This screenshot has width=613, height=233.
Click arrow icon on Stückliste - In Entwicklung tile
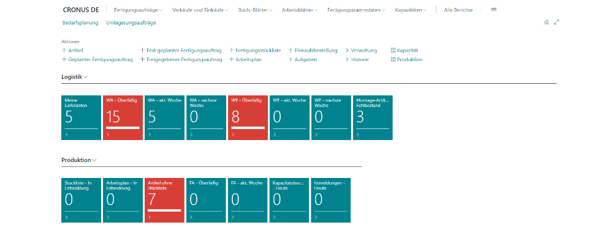tap(66, 217)
